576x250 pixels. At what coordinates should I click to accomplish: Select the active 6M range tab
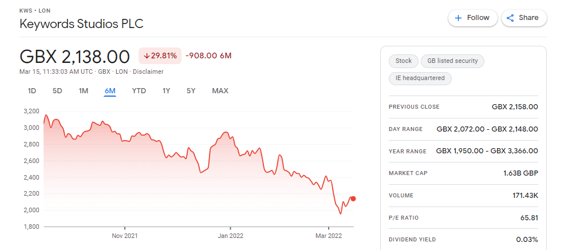(x=110, y=91)
